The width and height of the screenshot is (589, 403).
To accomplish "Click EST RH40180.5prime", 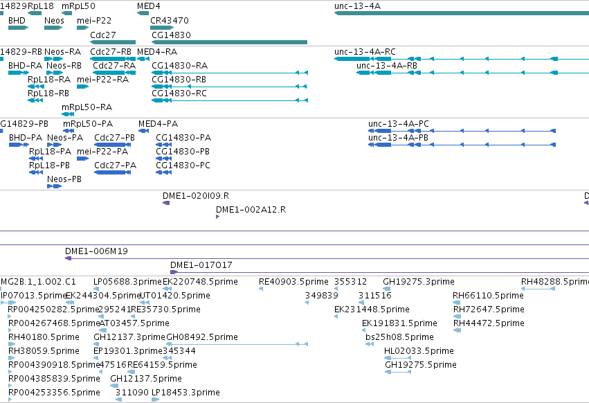I will pyautogui.click(x=11, y=344).
